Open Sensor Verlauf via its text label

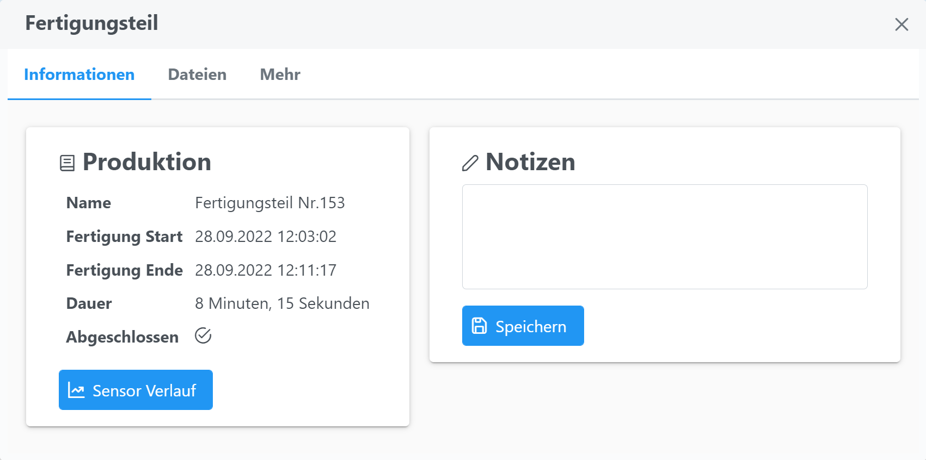144,390
